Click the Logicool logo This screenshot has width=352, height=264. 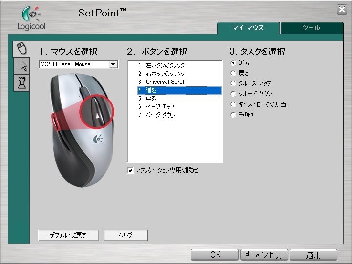point(32,19)
